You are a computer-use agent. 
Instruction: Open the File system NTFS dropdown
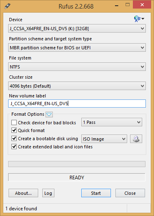[77, 67]
